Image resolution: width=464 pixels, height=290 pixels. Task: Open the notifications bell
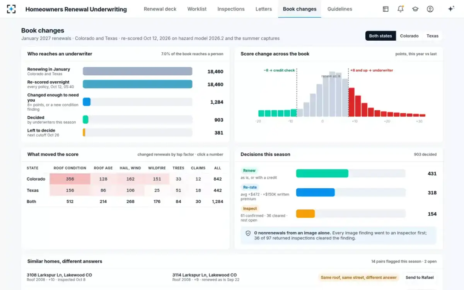(401, 9)
